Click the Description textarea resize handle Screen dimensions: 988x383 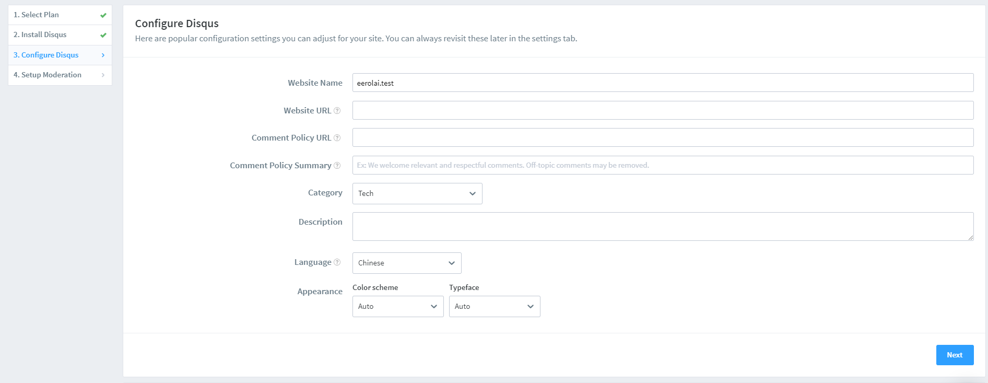coord(970,237)
